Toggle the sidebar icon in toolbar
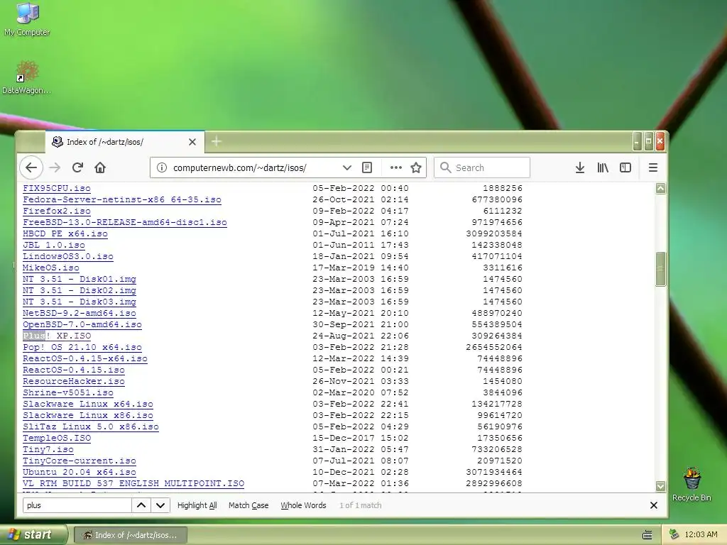Screen dimensions: 727x545 pyautogui.click(x=625, y=167)
